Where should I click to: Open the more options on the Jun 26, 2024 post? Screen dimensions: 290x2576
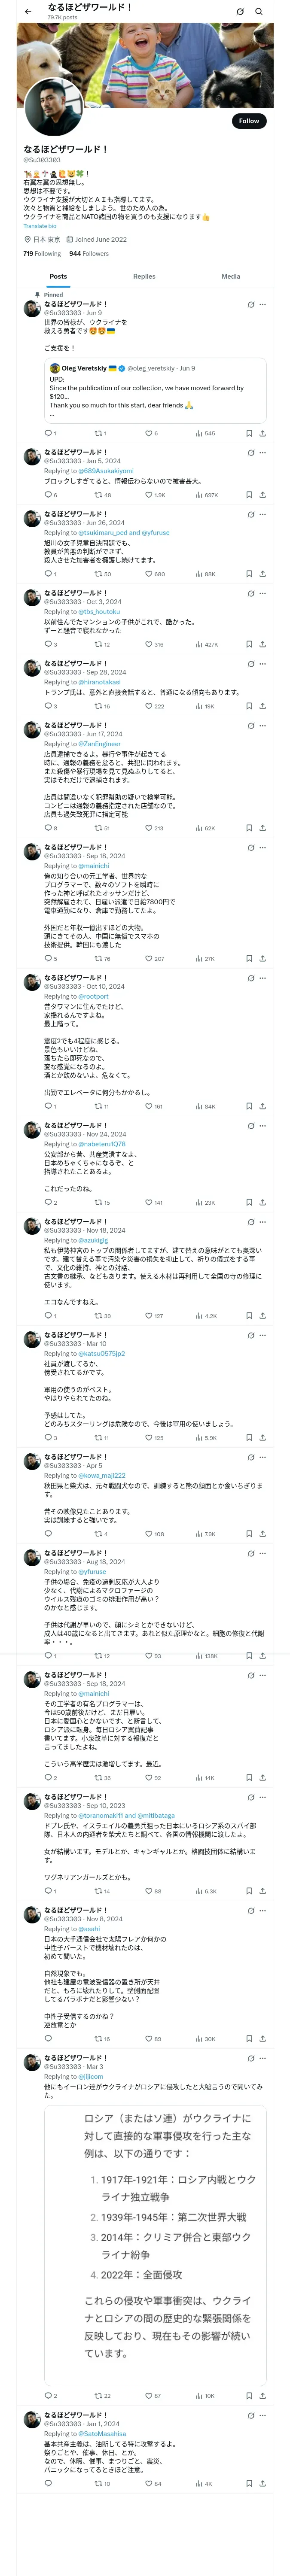pyautogui.click(x=263, y=514)
